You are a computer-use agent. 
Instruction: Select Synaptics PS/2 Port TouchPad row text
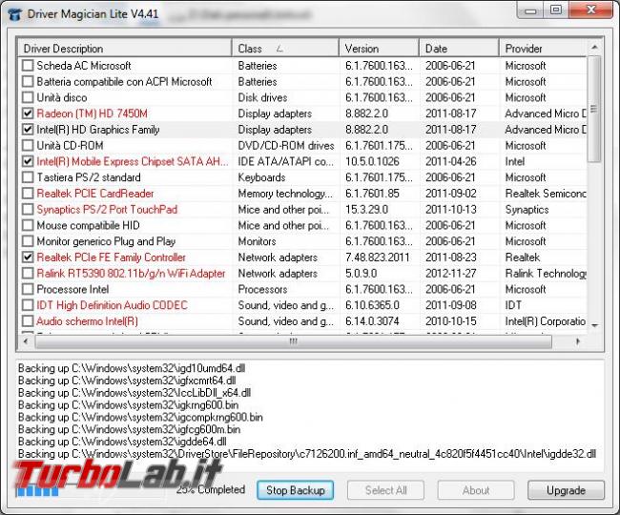point(107,209)
